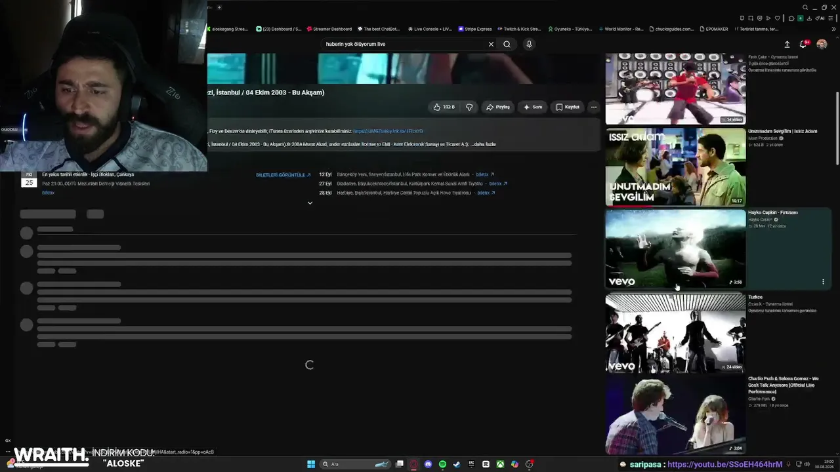Click the YouTube search magnifier button
The width and height of the screenshot is (840, 472).
point(507,44)
